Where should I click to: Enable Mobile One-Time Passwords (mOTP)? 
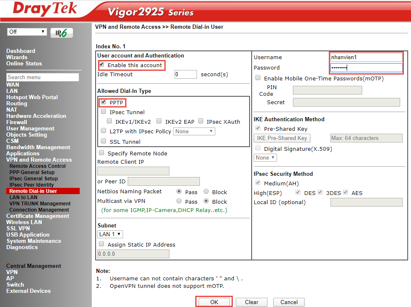coord(258,78)
